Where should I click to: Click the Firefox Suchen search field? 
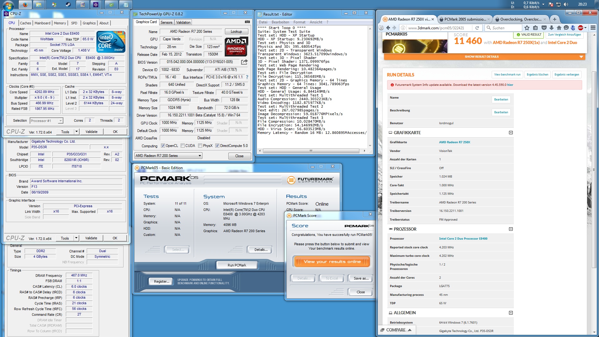click(x=504, y=28)
